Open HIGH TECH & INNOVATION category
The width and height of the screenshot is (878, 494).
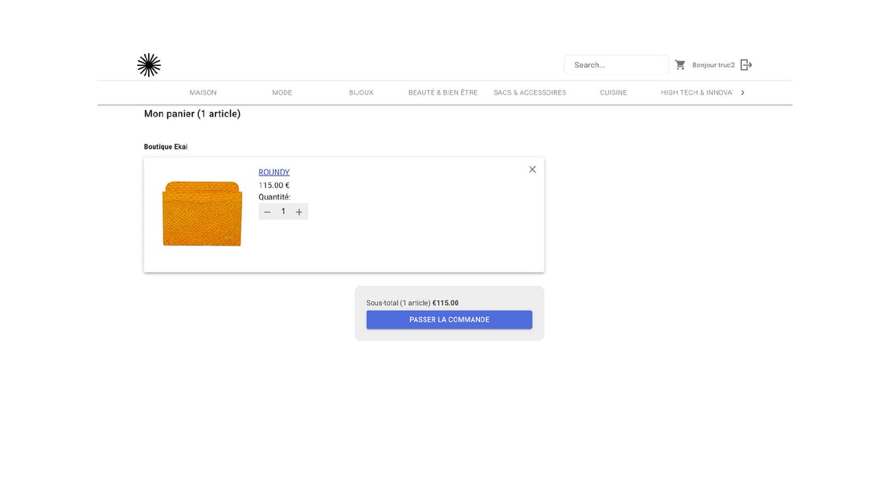pos(697,93)
